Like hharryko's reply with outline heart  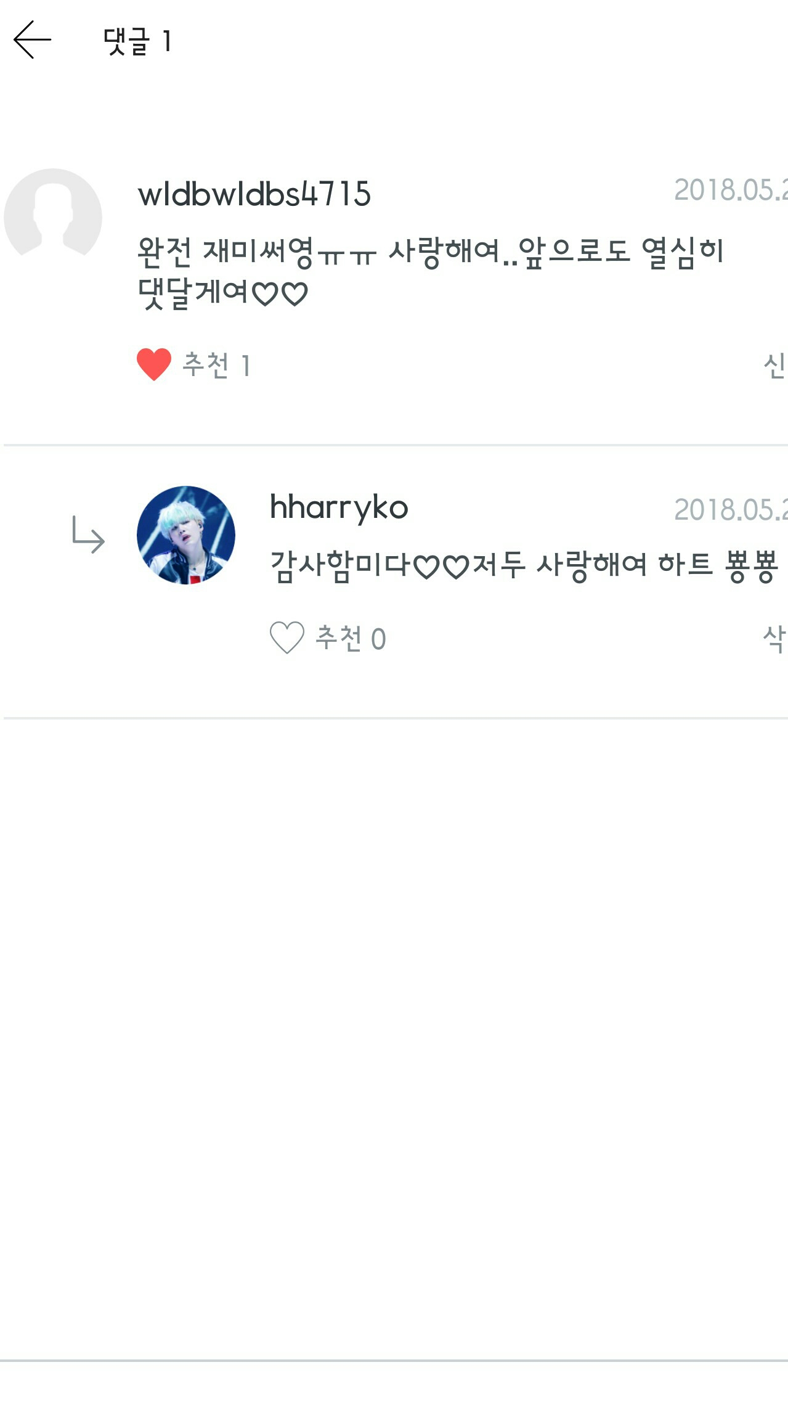click(x=287, y=637)
